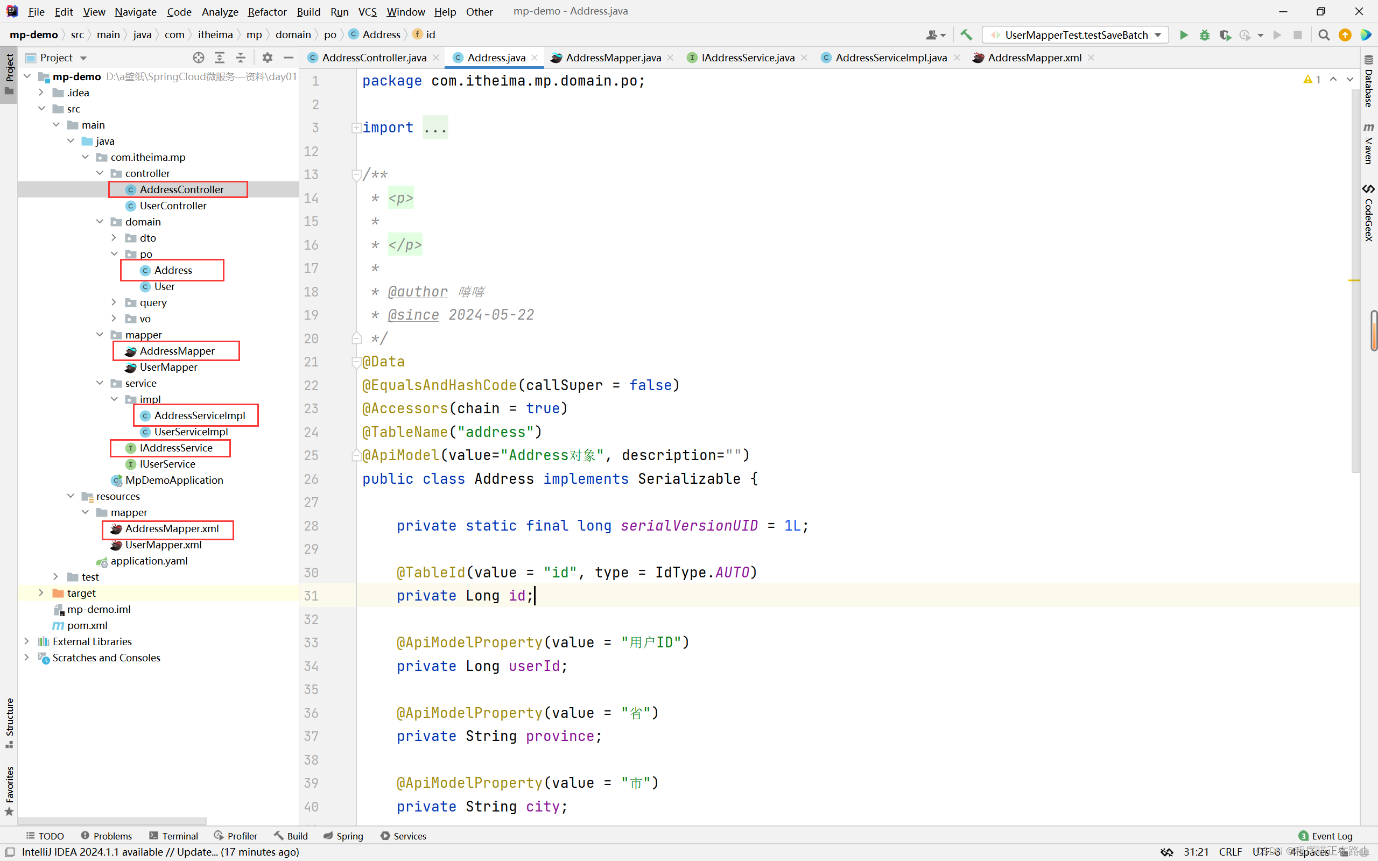This screenshot has height=861, width=1378.
Task: Click Select Opened File target icon
Action: coord(198,58)
